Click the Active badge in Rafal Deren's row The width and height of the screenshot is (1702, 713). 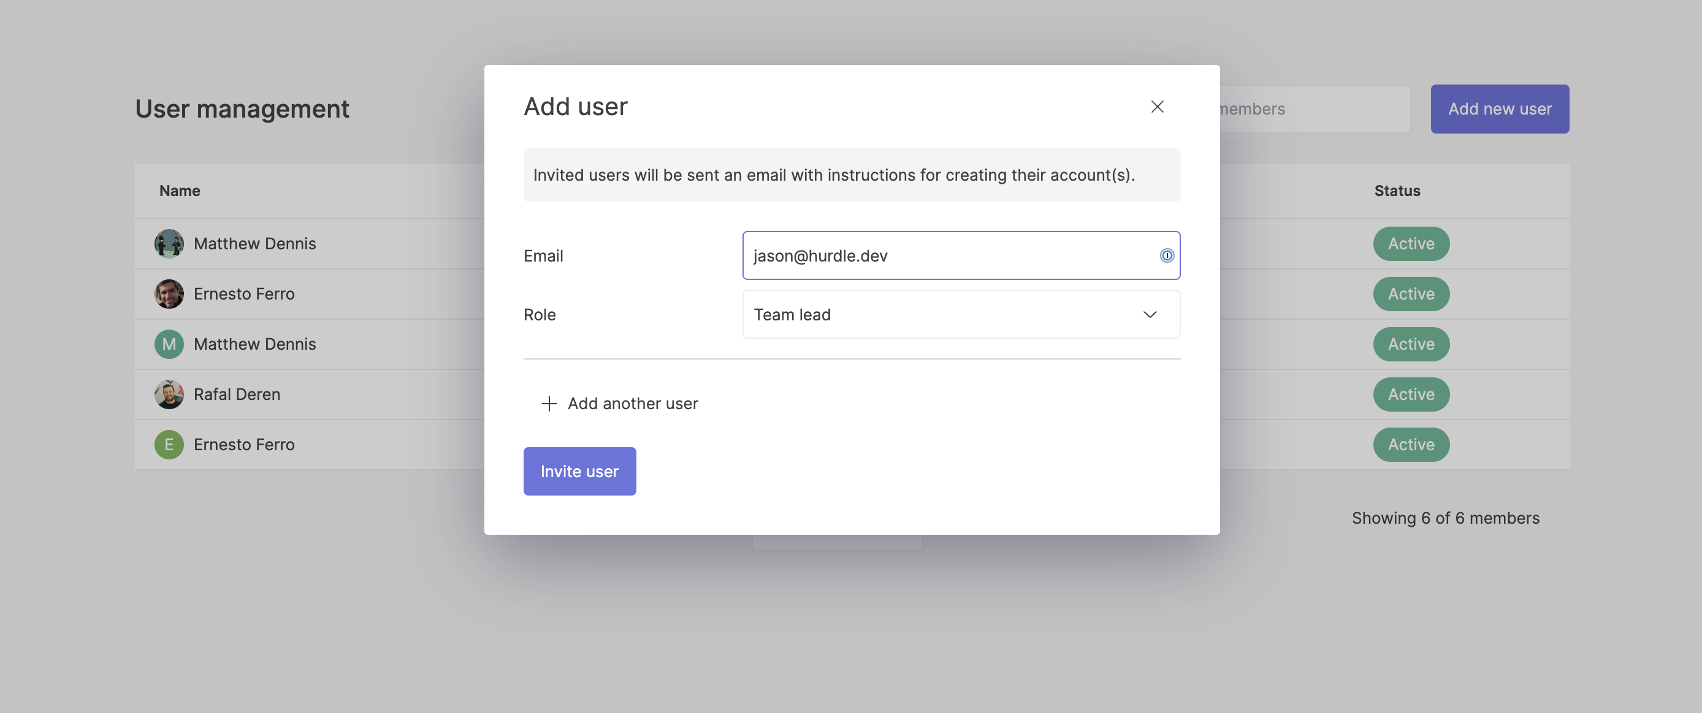[1411, 394]
